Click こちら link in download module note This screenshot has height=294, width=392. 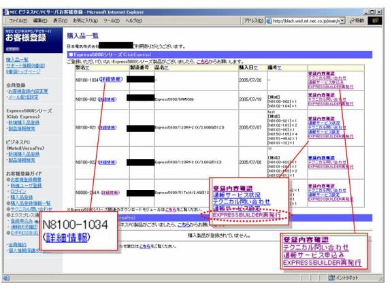[171, 210]
